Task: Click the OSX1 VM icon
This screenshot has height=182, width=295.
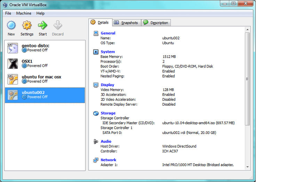Action: 13,64
